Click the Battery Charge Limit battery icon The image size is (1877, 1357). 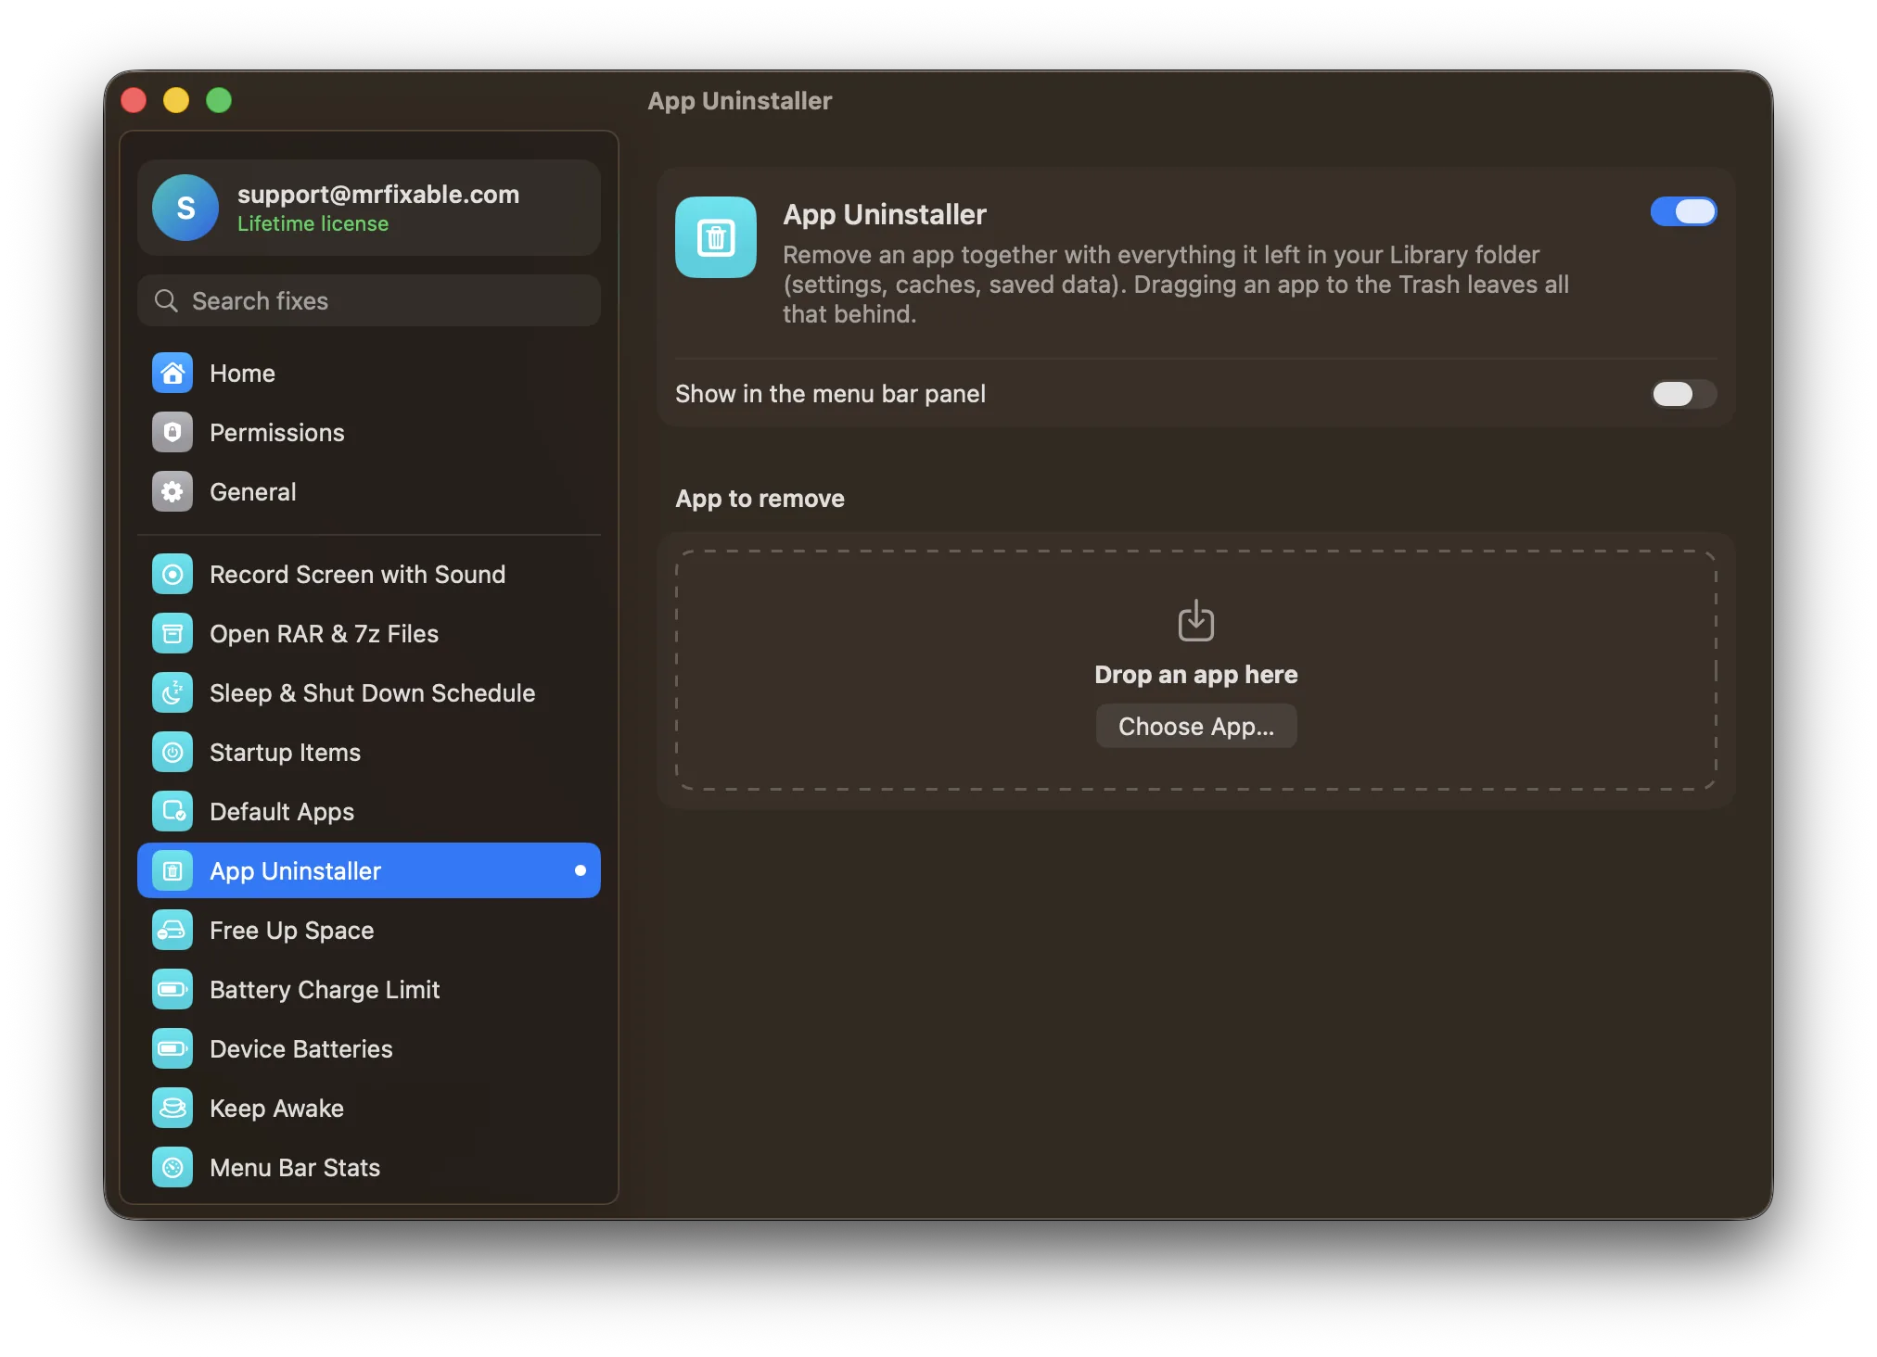coord(172,990)
